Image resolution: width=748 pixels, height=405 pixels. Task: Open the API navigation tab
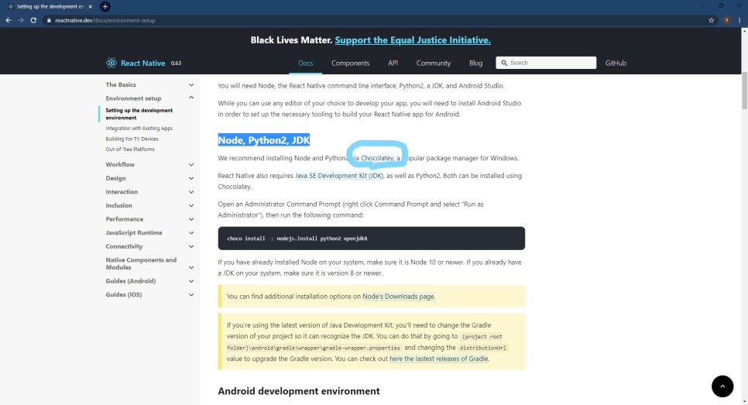[x=393, y=63]
